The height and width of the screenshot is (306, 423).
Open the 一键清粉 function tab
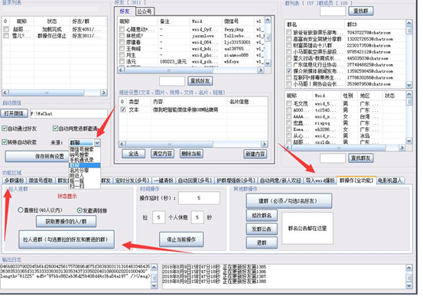tap(164, 181)
